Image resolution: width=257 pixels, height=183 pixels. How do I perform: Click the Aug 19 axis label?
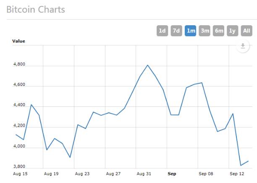pyautogui.click(x=51, y=174)
